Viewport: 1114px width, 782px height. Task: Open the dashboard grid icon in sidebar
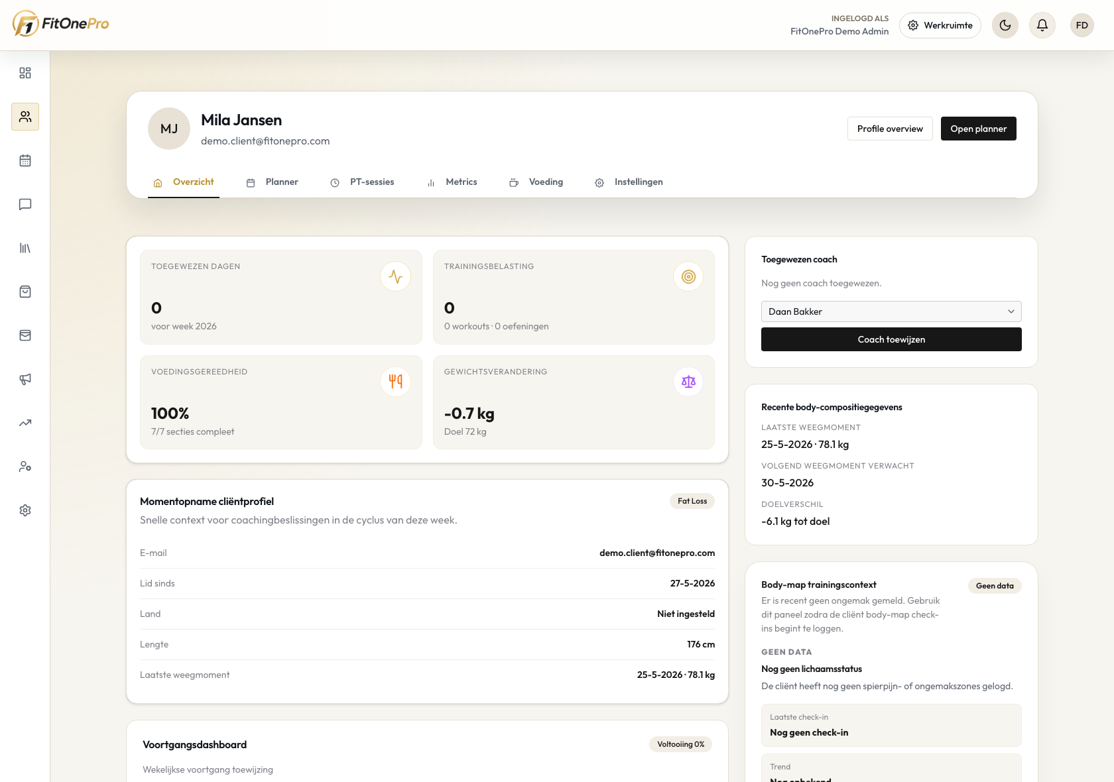pos(25,73)
